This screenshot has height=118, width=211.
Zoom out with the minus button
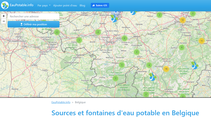pos(4,21)
